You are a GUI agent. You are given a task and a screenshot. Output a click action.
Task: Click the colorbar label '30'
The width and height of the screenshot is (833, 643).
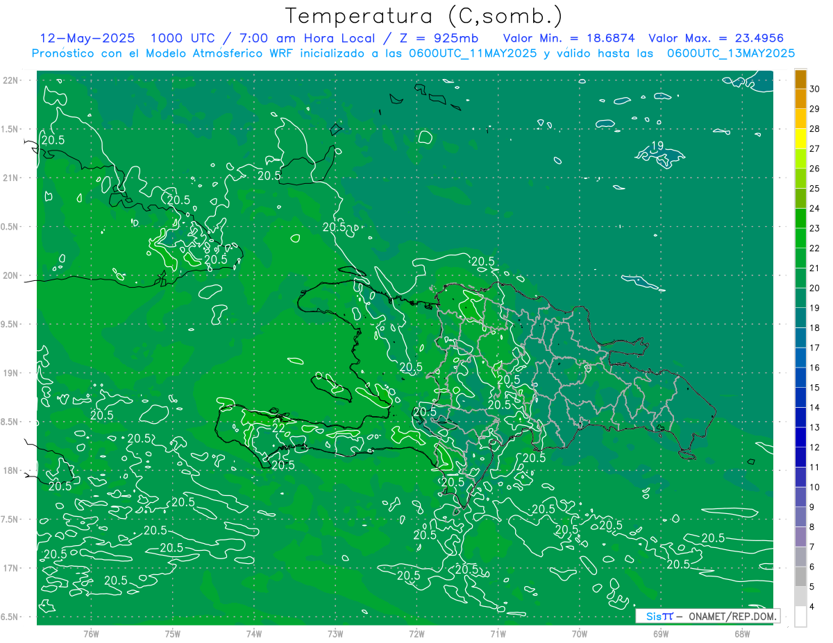[x=815, y=89]
